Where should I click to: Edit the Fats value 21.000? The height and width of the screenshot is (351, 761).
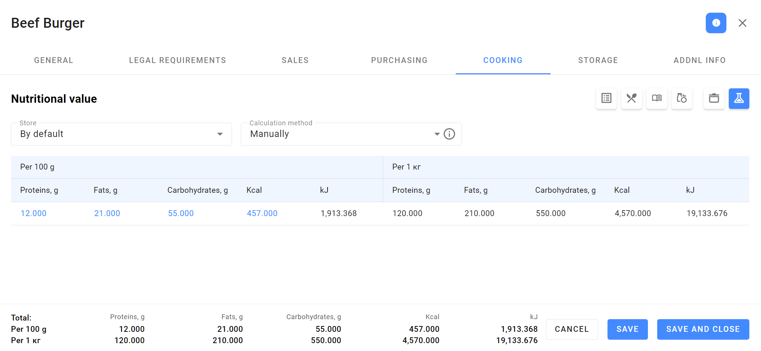click(x=107, y=213)
